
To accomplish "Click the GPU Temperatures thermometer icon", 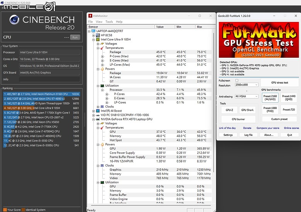I will pyautogui.click(x=102, y=128).
